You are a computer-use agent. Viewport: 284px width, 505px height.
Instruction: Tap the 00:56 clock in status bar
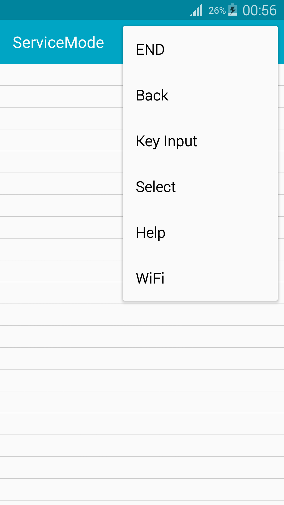(260, 10)
